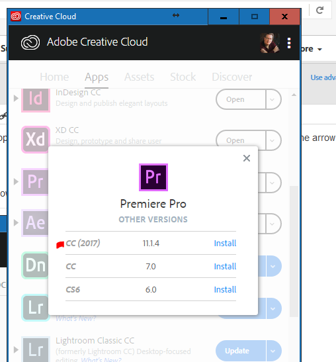
Task: Click the CC (2017) version label
Action: pyautogui.click(x=83, y=243)
